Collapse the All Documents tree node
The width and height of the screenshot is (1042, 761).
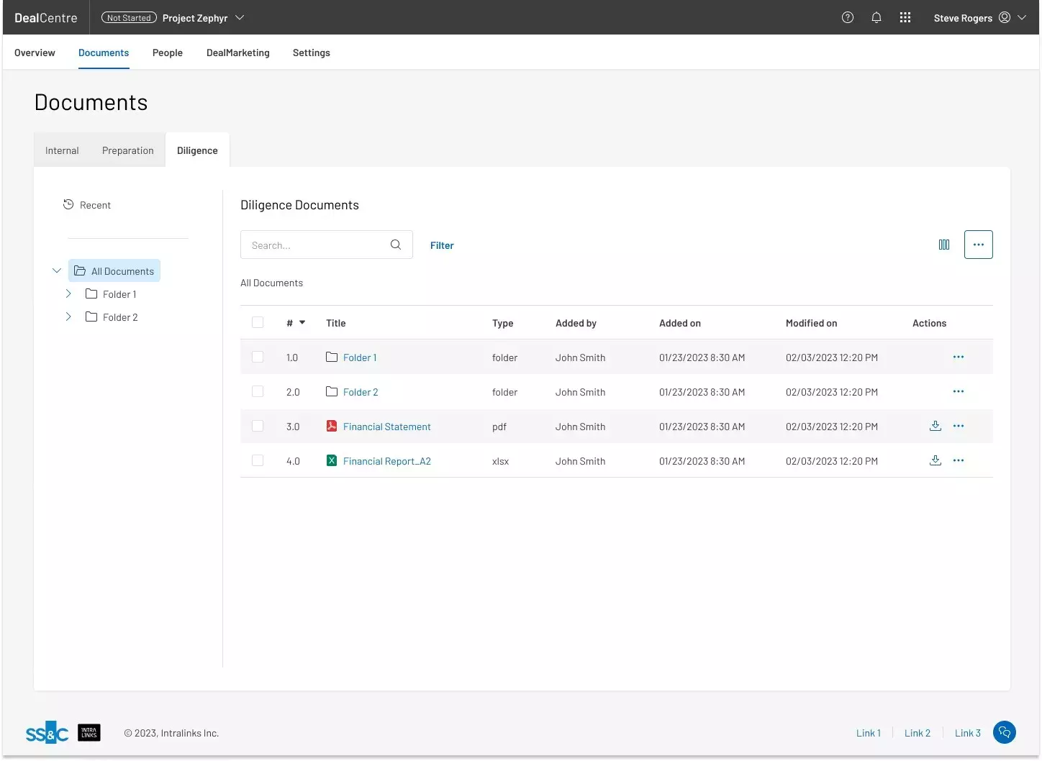click(x=57, y=271)
